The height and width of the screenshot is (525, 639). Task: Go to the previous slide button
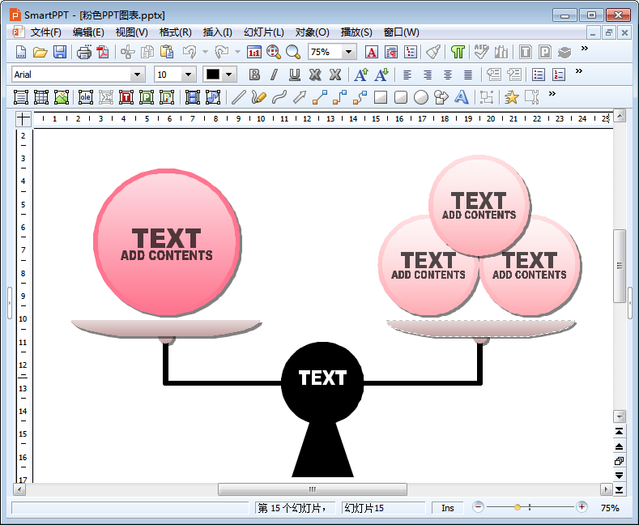619,446
